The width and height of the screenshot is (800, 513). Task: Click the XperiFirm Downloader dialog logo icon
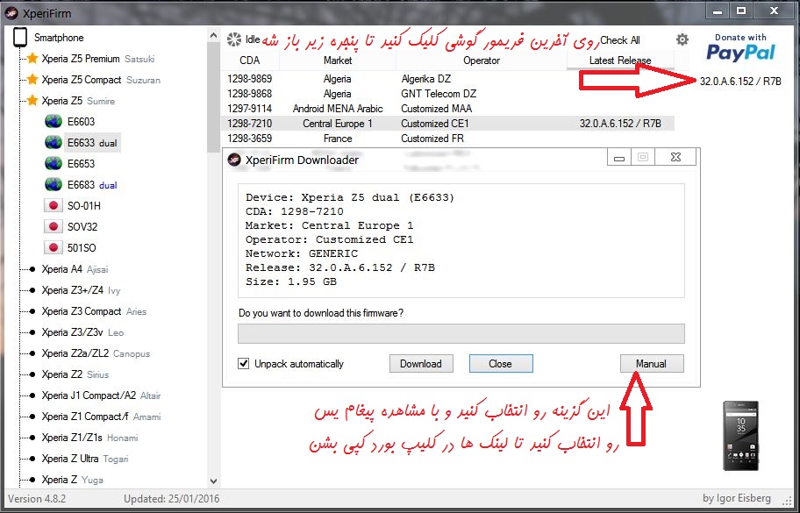point(234,160)
